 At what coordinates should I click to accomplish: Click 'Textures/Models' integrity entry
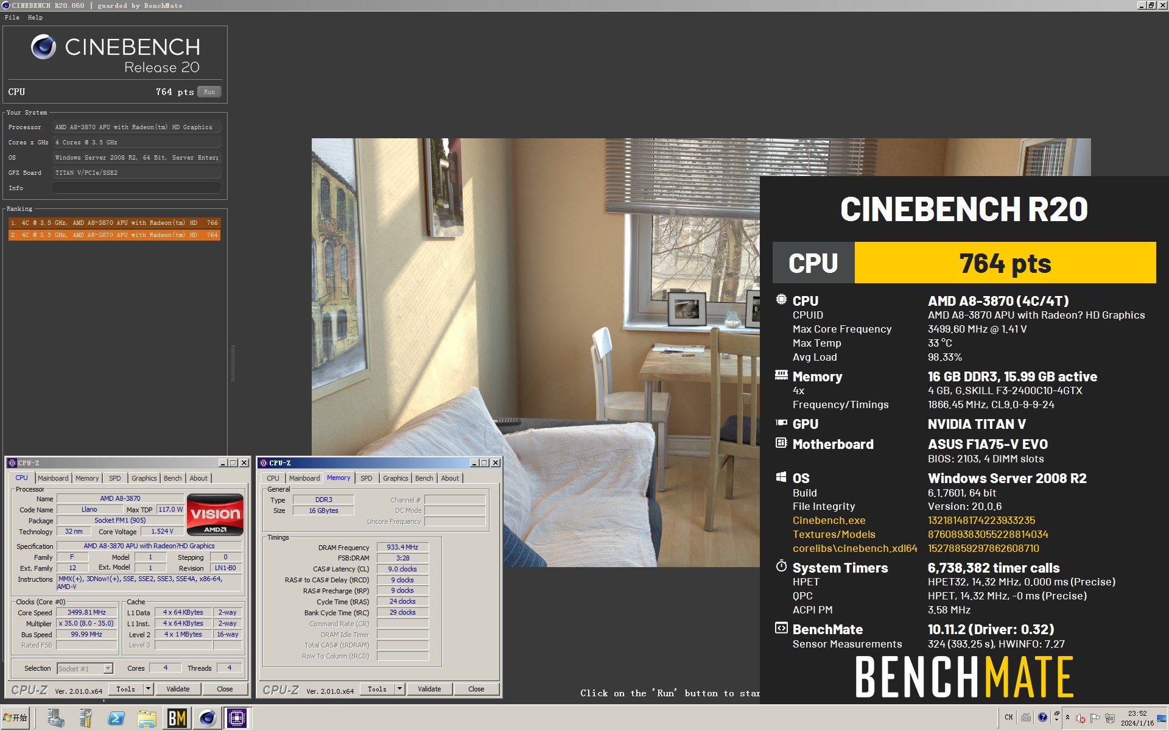point(834,534)
